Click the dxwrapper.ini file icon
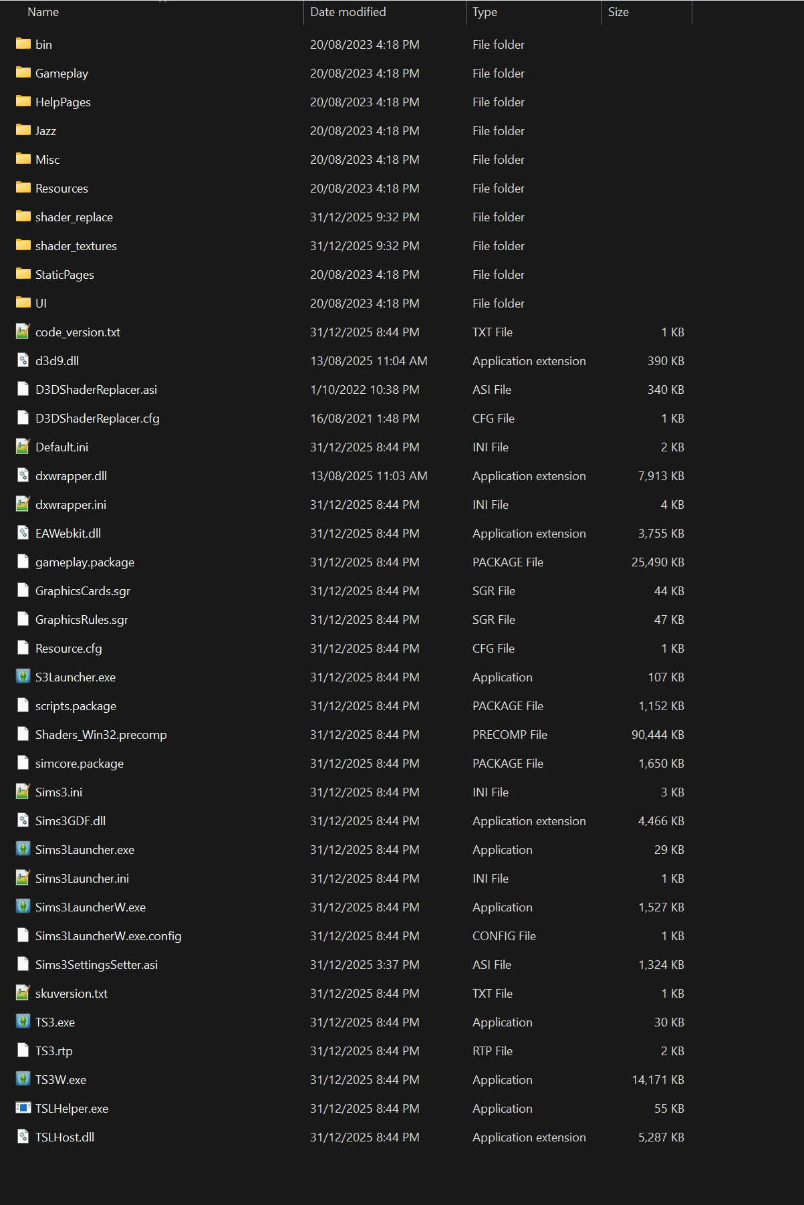804x1205 pixels. click(x=23, y=504)
